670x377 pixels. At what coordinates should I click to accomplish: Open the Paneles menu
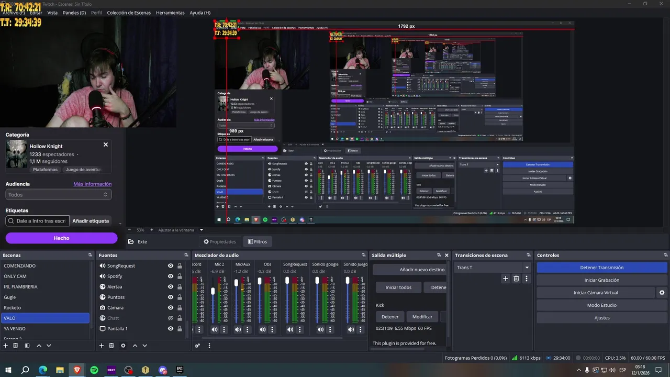pyautogui.click(x=74, y=13)
